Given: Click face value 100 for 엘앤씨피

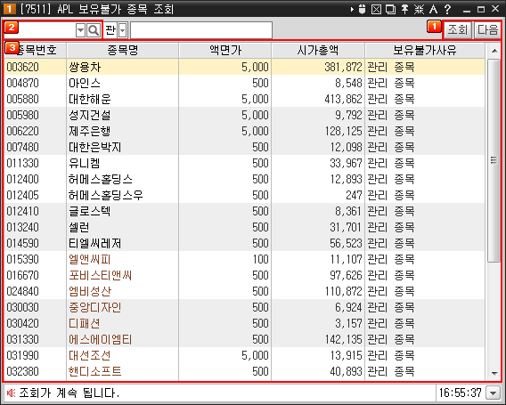Looking at the screenshot, I should pyautogui.click(x=260, y=259).
